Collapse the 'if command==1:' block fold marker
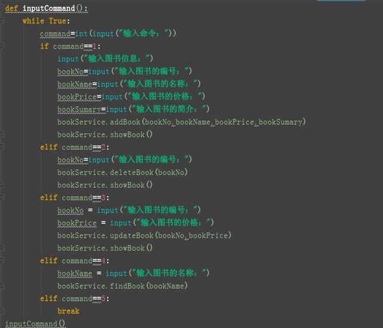The image size is (383, 328). coord(2,46)
